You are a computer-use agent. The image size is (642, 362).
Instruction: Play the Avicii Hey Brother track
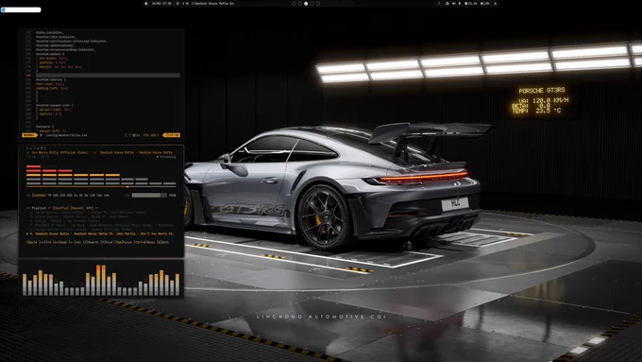[x=65, y=221]
